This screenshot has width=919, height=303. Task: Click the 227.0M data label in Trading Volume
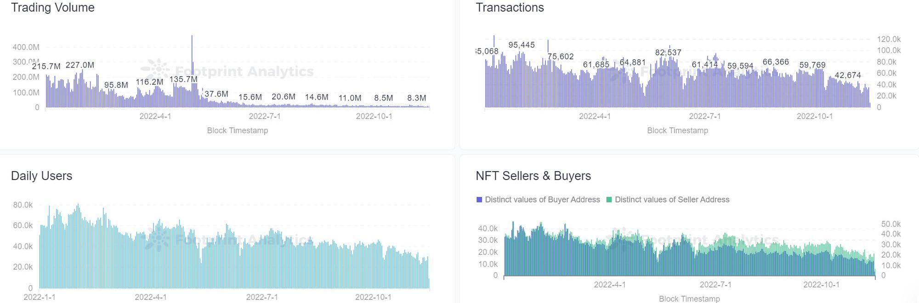80,65
